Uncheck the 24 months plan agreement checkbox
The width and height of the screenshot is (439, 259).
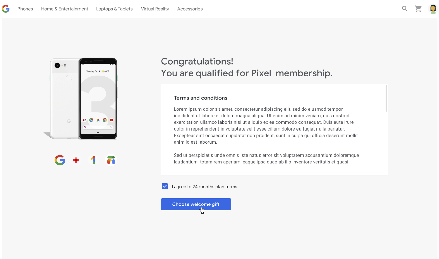(165, 186)
